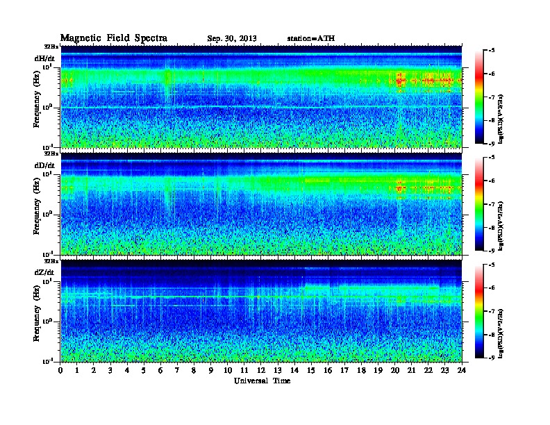Click hour tick label "7" on time axis
550x425 pixels.
pyautogui.click(x=177, y=370)
